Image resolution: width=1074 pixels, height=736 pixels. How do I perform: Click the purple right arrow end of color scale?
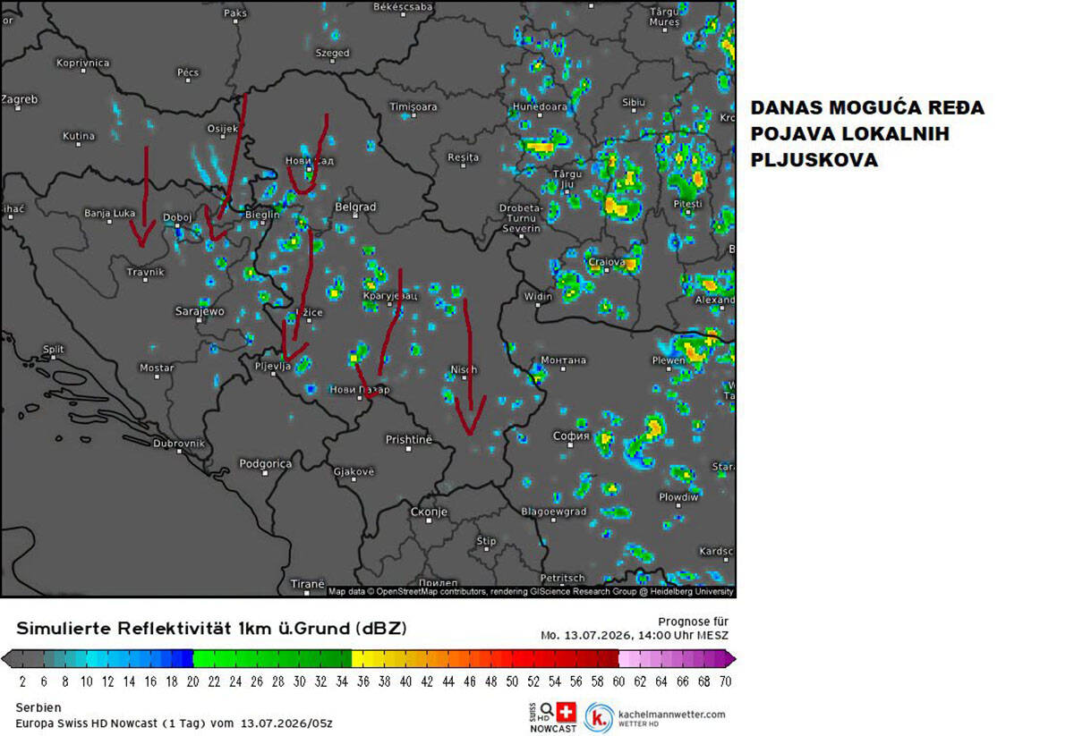click(730, 659)
